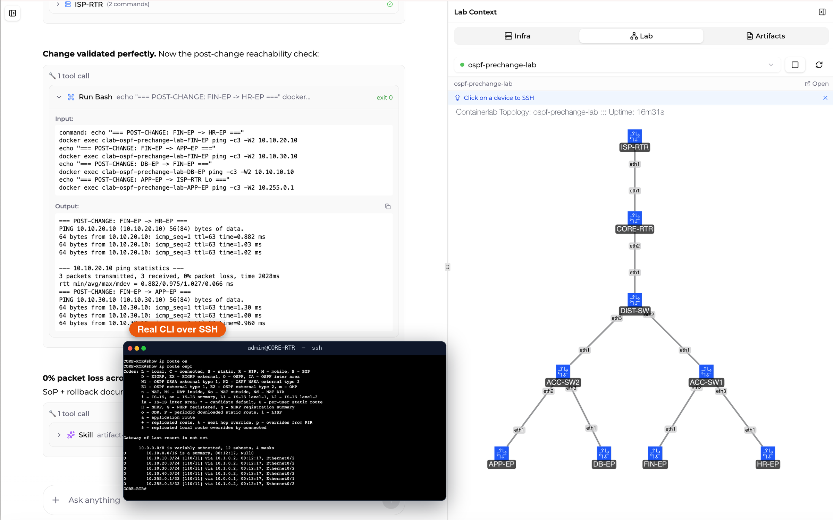Click the CORE-RTR router node icon
This screenshot has height=520, width=833.
634,218
